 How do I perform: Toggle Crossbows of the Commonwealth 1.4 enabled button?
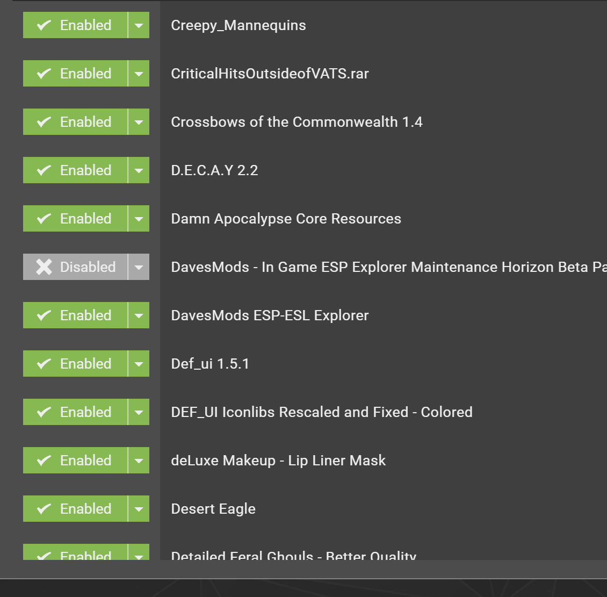[75, 122]
